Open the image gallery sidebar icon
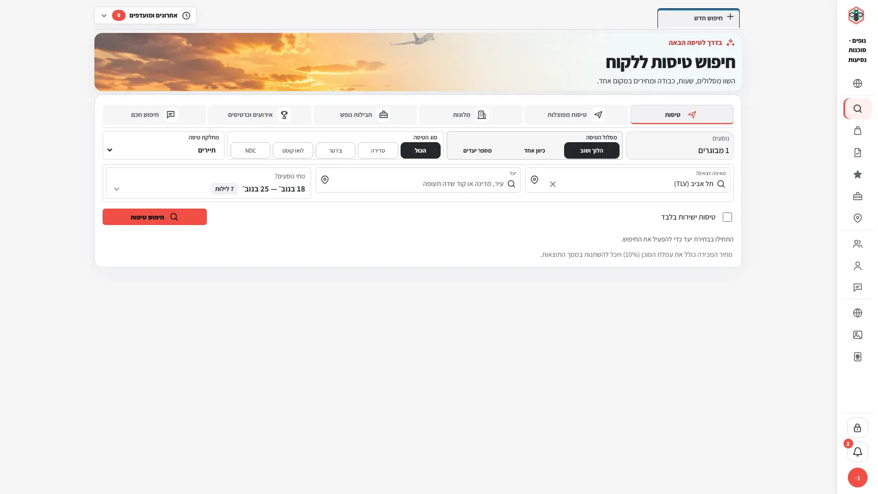878x494 pixels. (x=858, y=335)
